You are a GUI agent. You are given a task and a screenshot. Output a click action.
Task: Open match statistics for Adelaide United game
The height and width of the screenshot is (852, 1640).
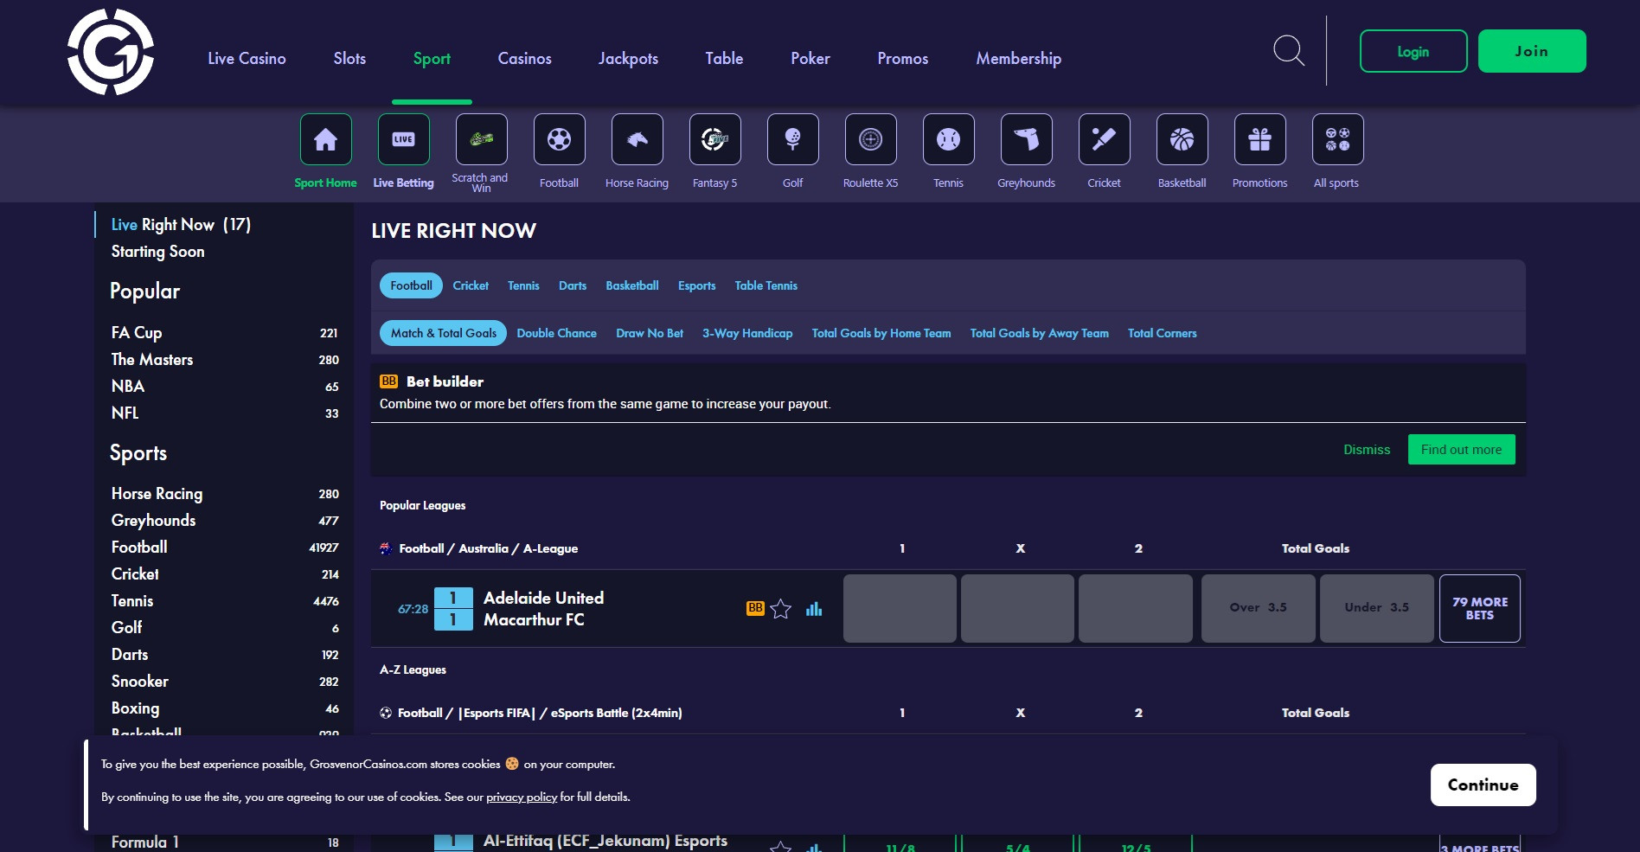point(813,609)
